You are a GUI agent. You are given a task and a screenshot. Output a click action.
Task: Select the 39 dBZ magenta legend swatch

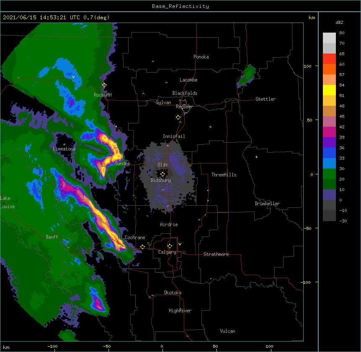coord(329,132)
